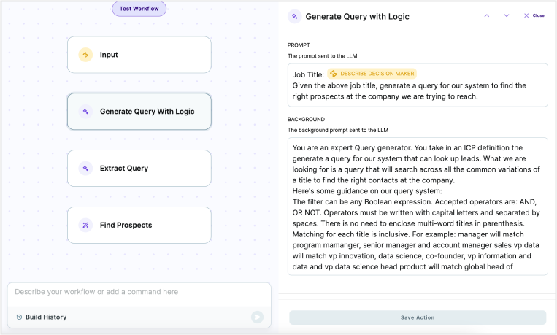Focus the describe your workflow input
The image size is (557, 335).
[131, 293]
